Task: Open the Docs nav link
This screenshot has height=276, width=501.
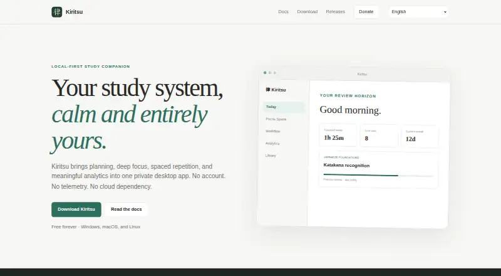Action: [x=284, y=11]
